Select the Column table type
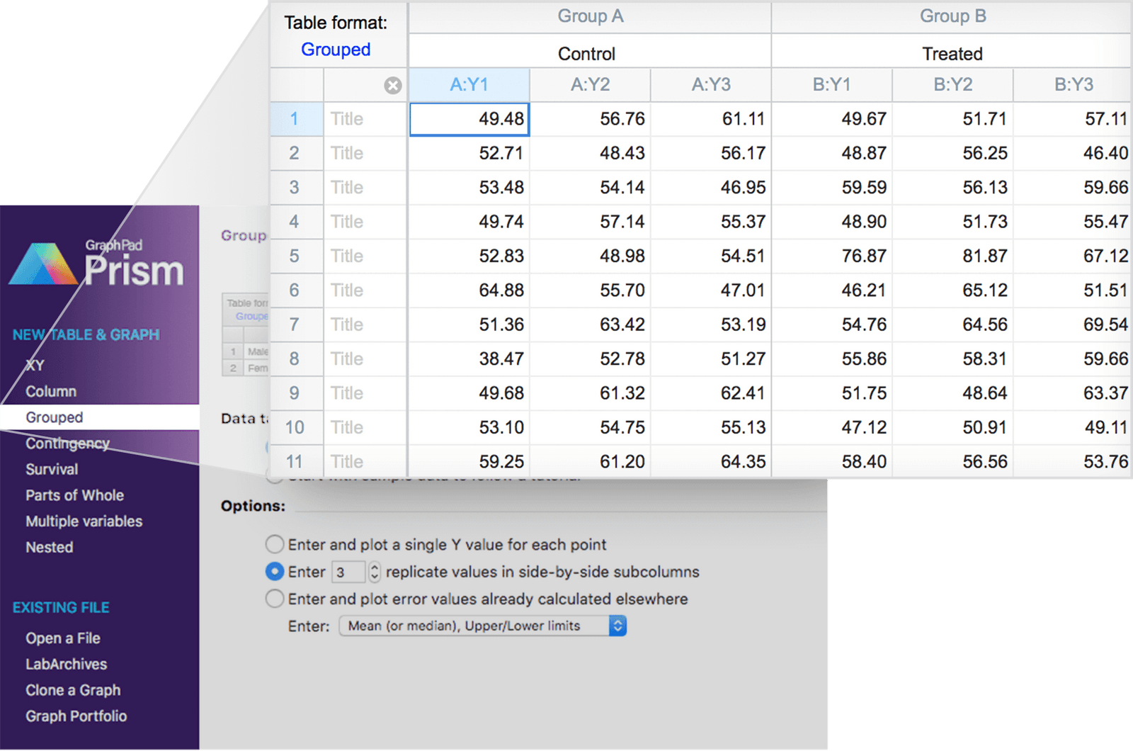The image size is (1133, 751). [50, 391]
